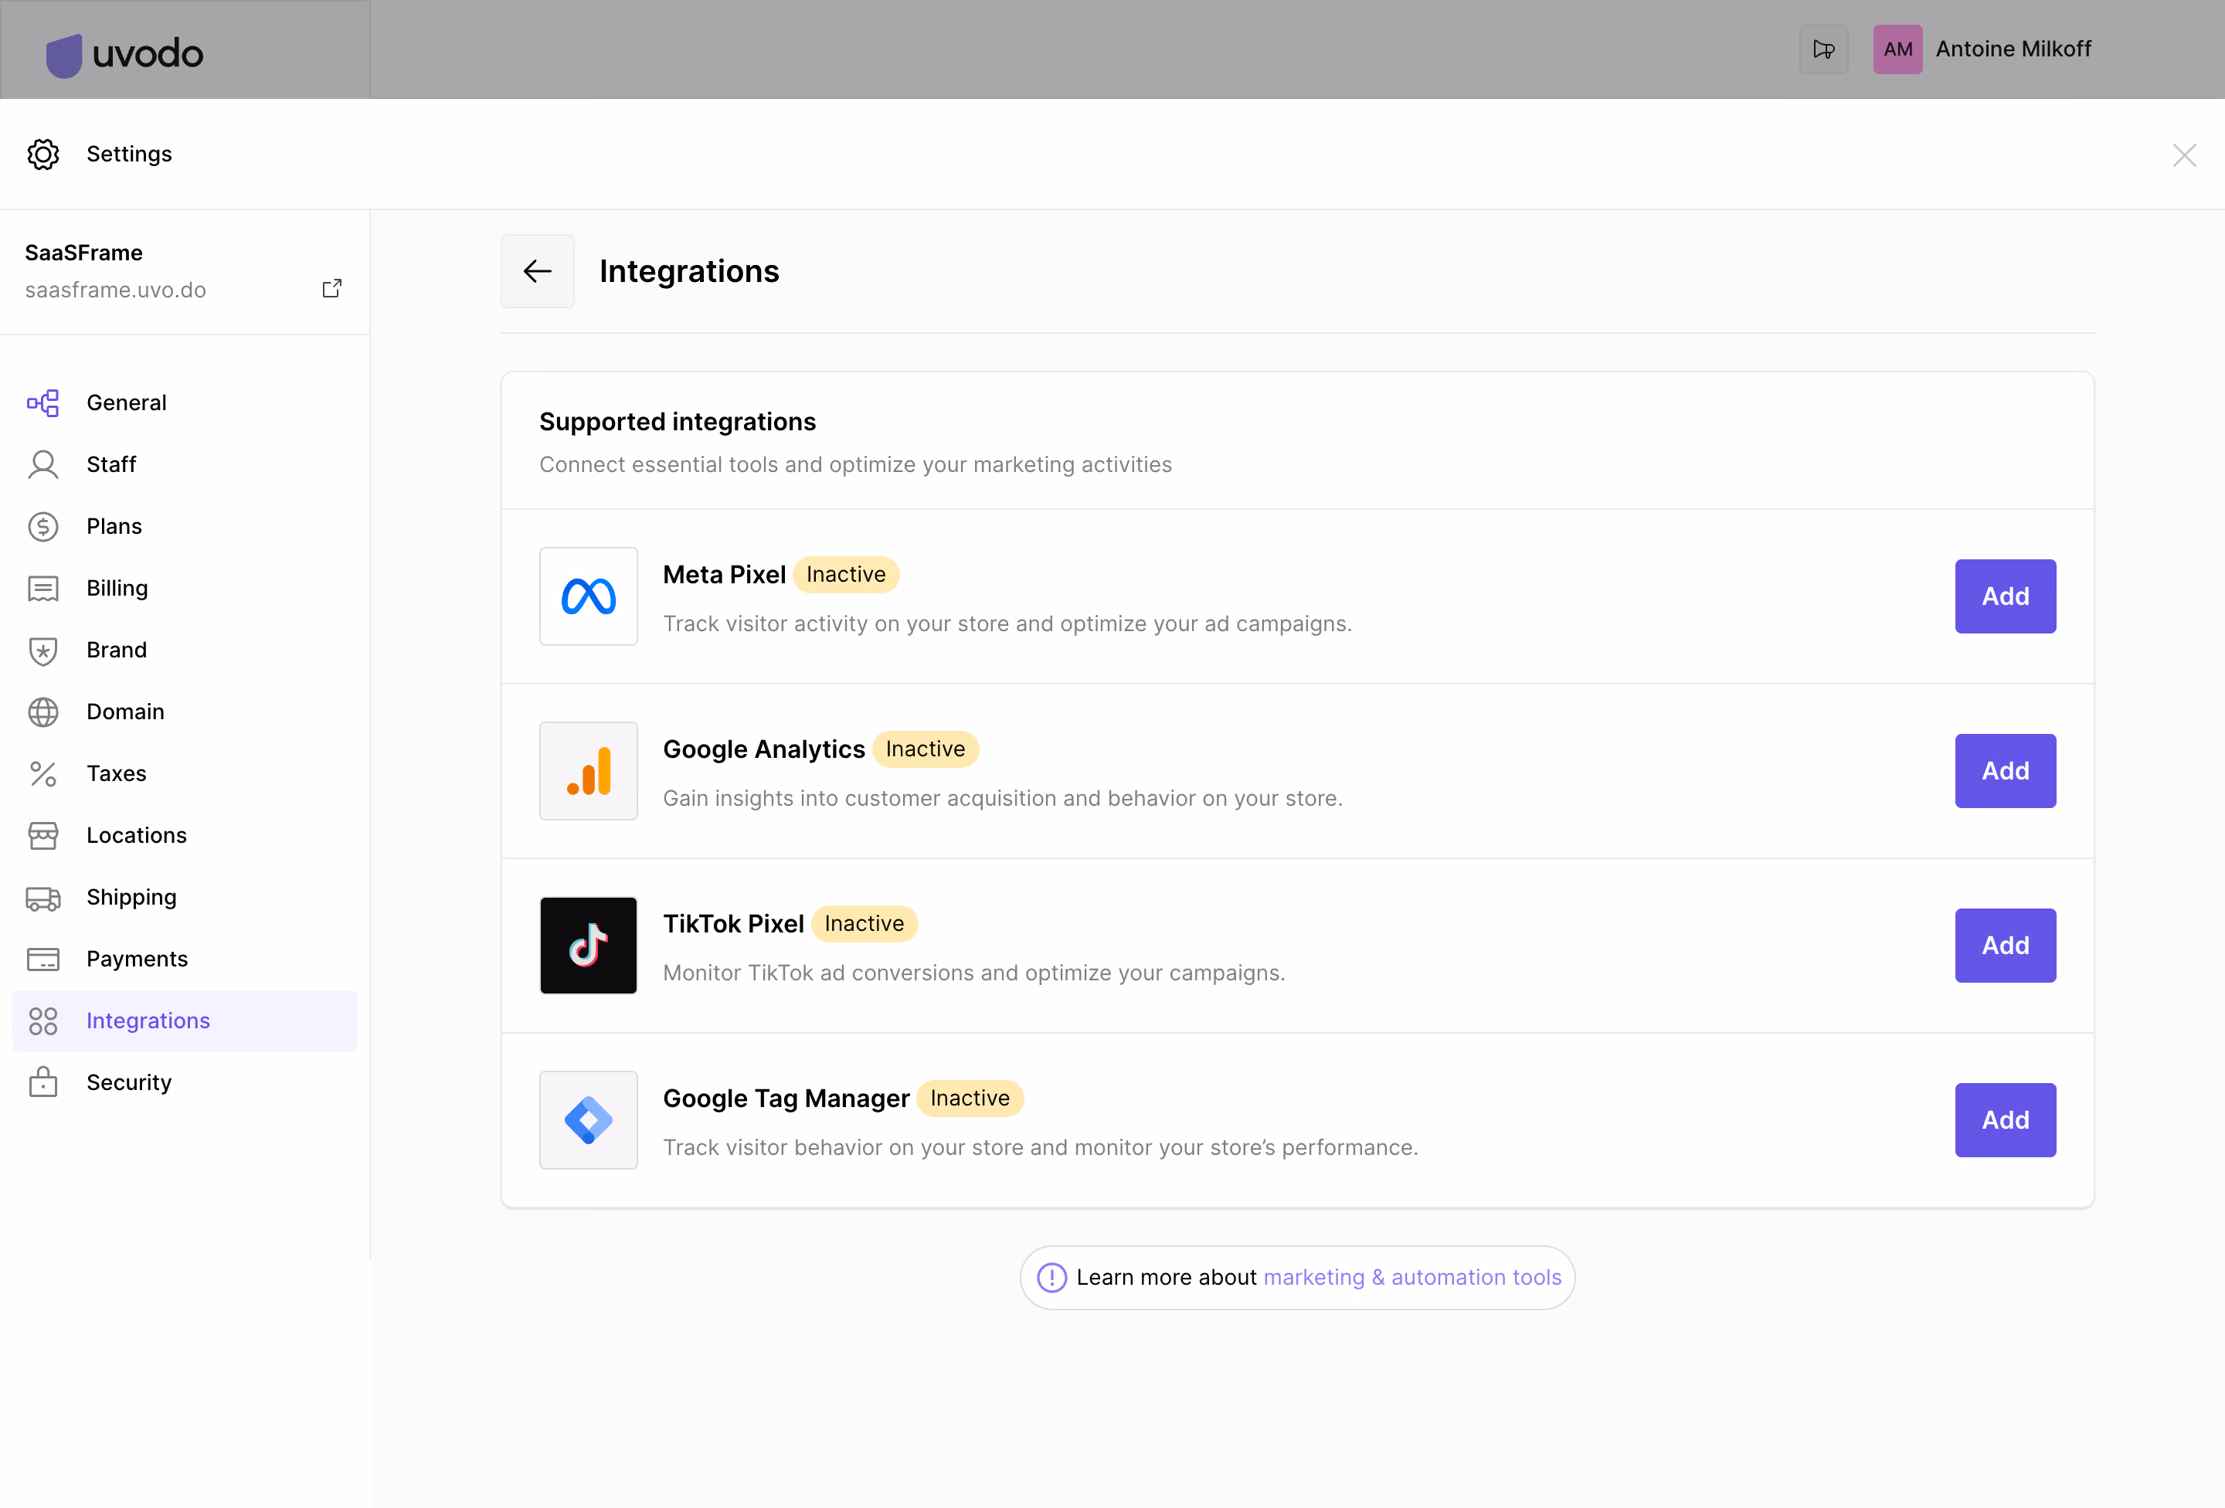Click the Security lock icon
The height and width of the screenshot is (1508, 2225).
tap(43, 1082)
